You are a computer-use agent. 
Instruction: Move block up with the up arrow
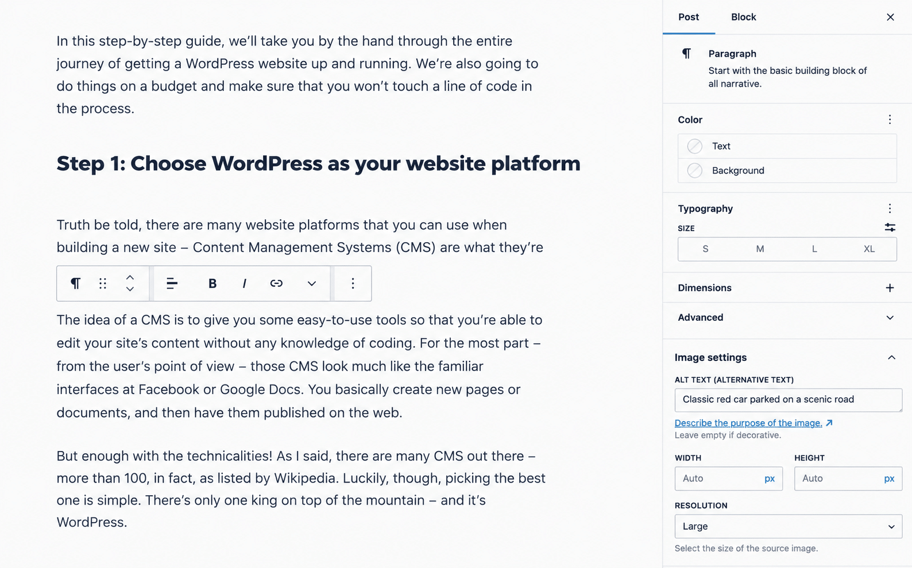click(x=130, y=277)
